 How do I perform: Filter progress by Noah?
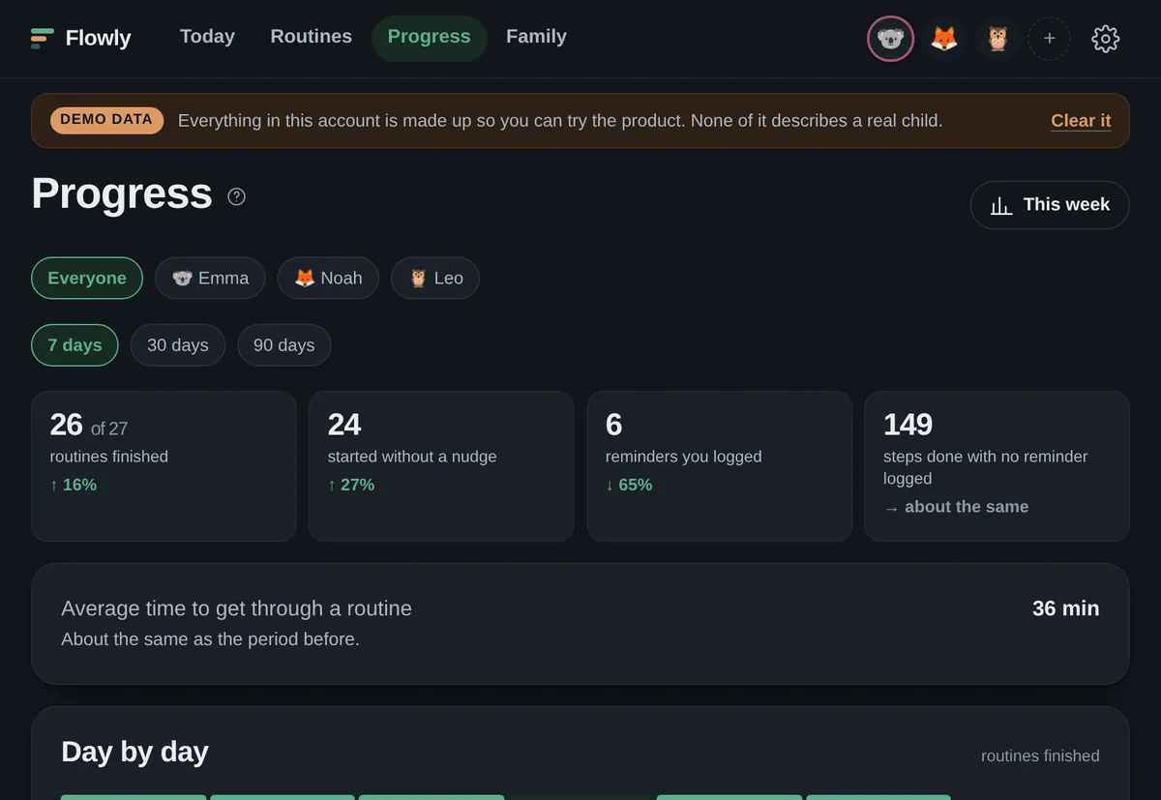click(328, 279)
